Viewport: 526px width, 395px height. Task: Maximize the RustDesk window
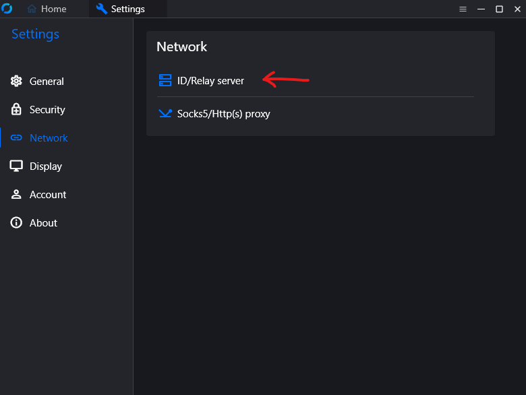pyautogui.click(x=499, y=9)
